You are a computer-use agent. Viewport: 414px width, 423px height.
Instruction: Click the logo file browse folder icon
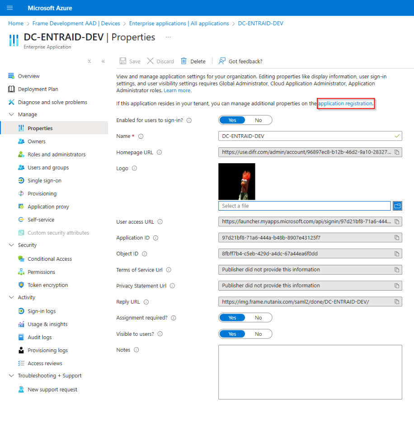pyautogui.click(x=397, y=206)
